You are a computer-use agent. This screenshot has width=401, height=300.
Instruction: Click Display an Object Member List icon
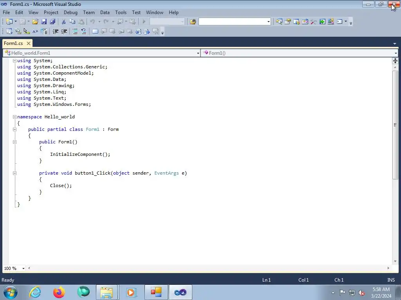pyautogui.click(x=9, y=31)
